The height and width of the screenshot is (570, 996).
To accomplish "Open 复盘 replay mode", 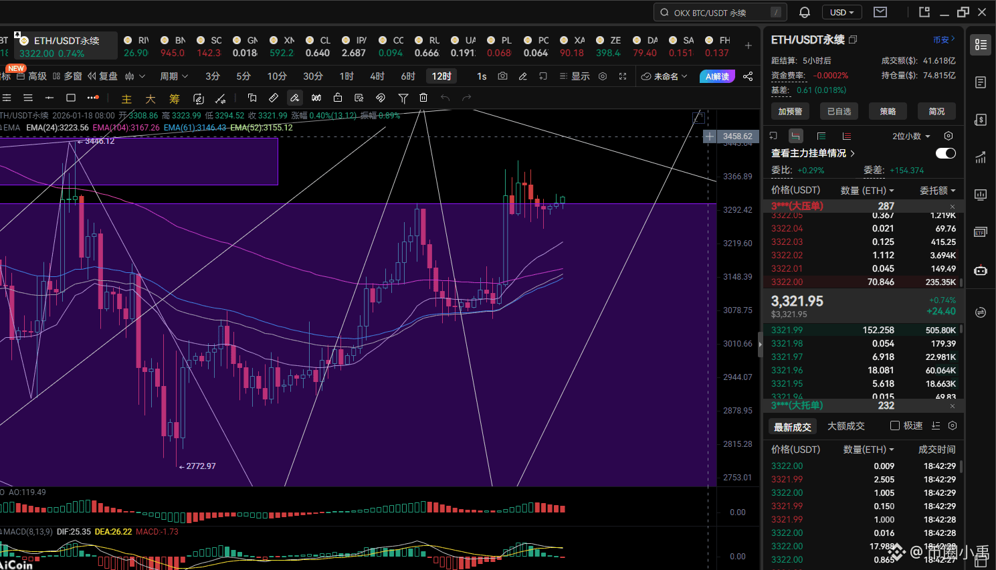I will coord(103,76).
